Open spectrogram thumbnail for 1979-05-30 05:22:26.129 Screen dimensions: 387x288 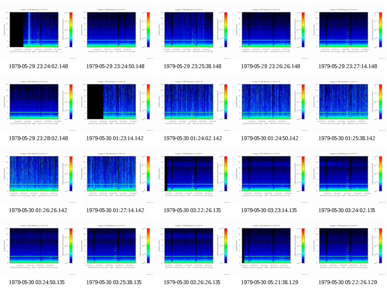348,248
